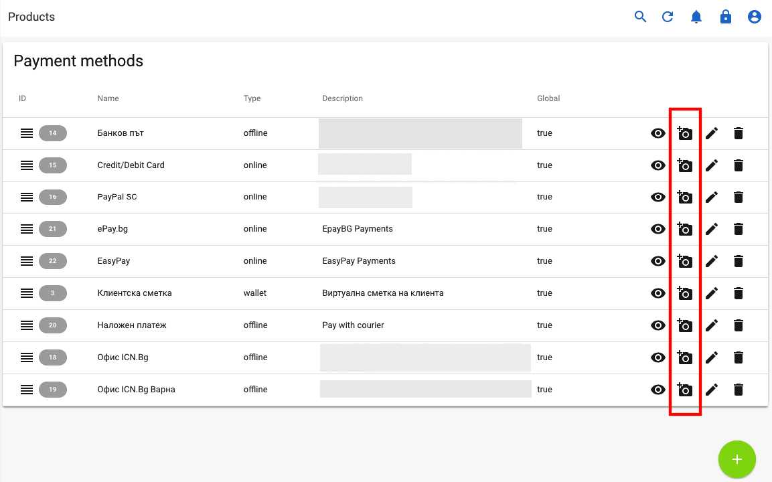Click the ID badge 21 for ePay.bg
The image size is (772, 482).
53,229
